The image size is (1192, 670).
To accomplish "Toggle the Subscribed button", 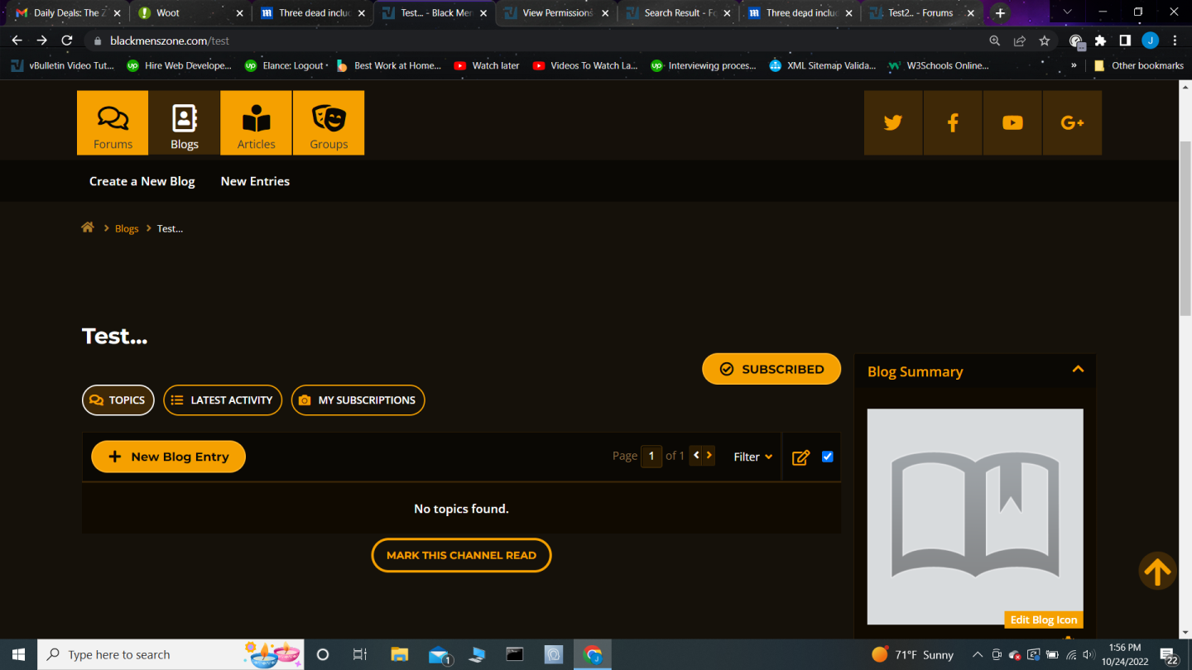I will click(771, 369).
